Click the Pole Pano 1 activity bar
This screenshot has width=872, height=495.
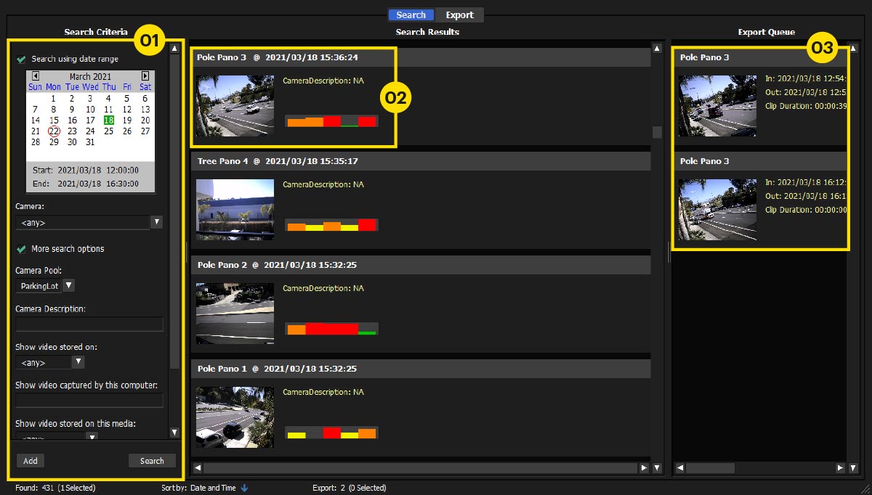[x=331, y=433]
